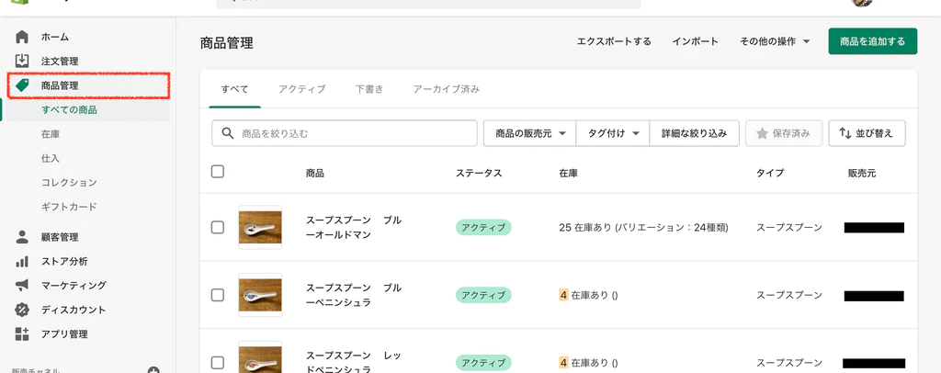Click アクティブ badge of ブルーペニンシュラ row
Image resolution: width=941 pixels, height=373 pixels.
tap(483, 295)
